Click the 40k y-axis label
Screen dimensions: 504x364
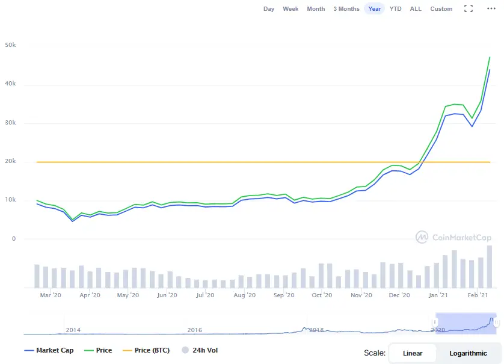[x=10, y=83]
